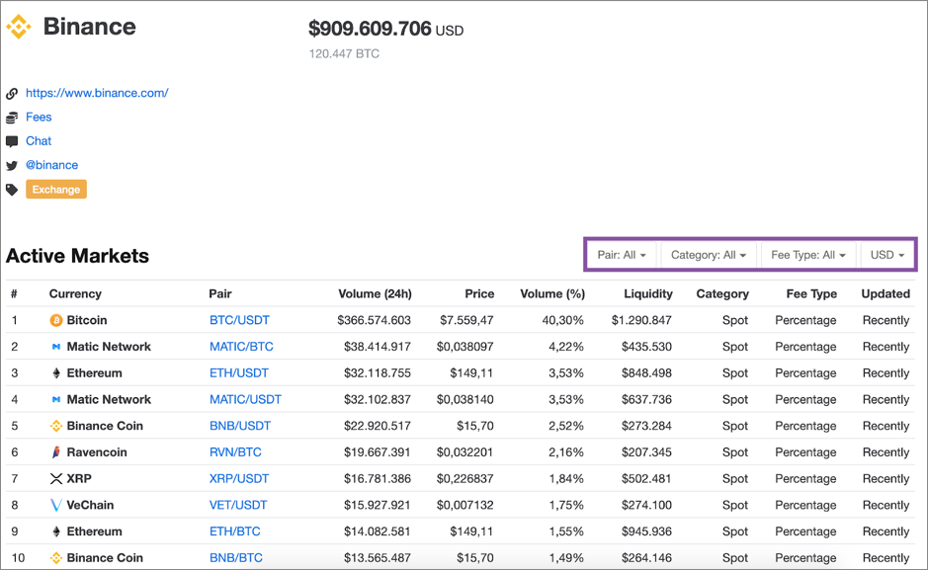The image size is (928, 570).
Task: Open the Fee Type: All dropdown
Action: [x=808, y=255]
